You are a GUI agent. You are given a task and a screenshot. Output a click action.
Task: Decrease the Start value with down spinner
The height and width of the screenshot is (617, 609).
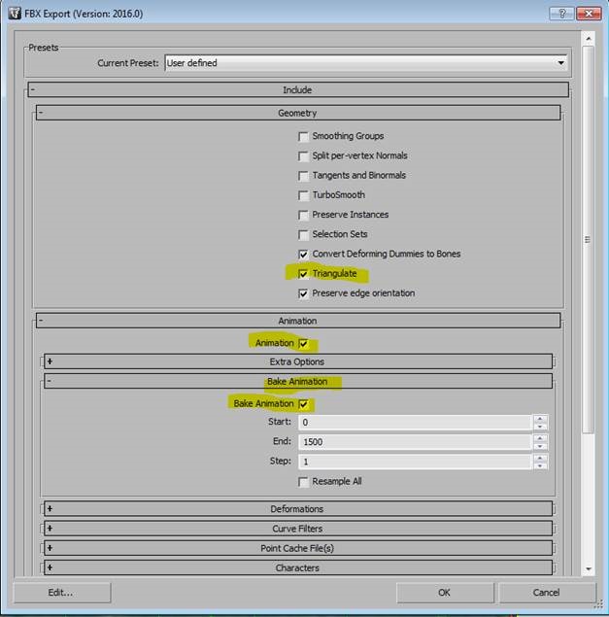click(x=540, y=427)
